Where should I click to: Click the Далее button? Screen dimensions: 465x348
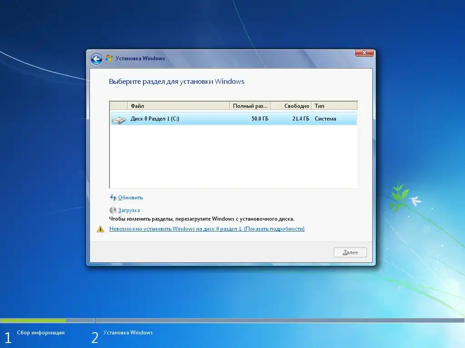(350, 252)
